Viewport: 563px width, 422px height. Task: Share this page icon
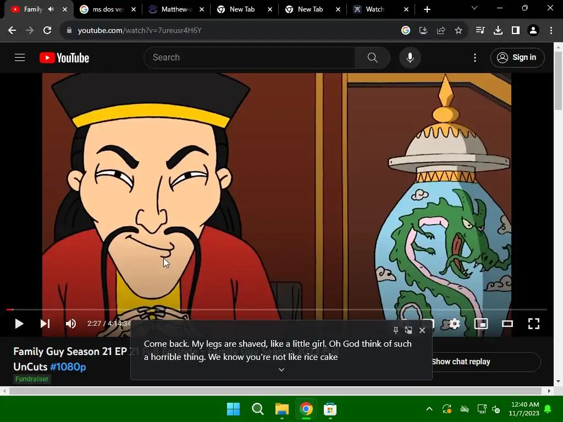tap(441, 31)
